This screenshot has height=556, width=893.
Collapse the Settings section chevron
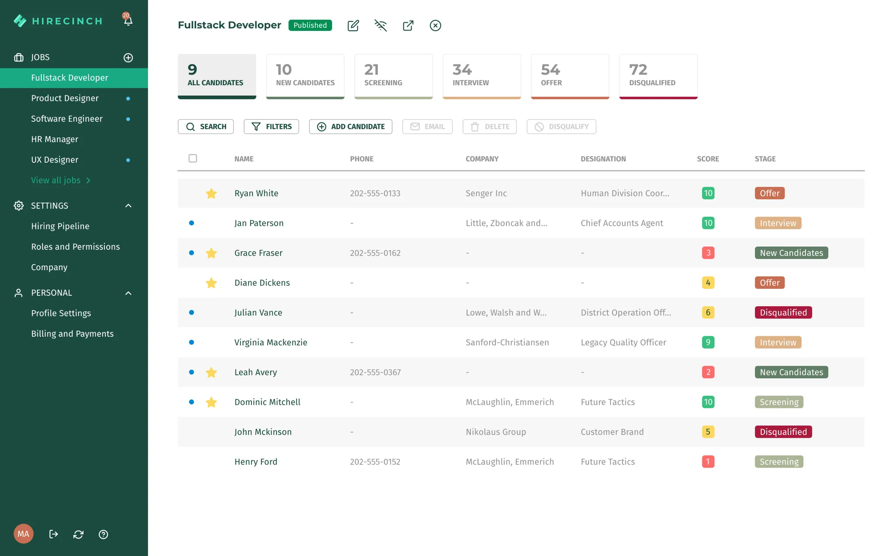coord(128,206)
